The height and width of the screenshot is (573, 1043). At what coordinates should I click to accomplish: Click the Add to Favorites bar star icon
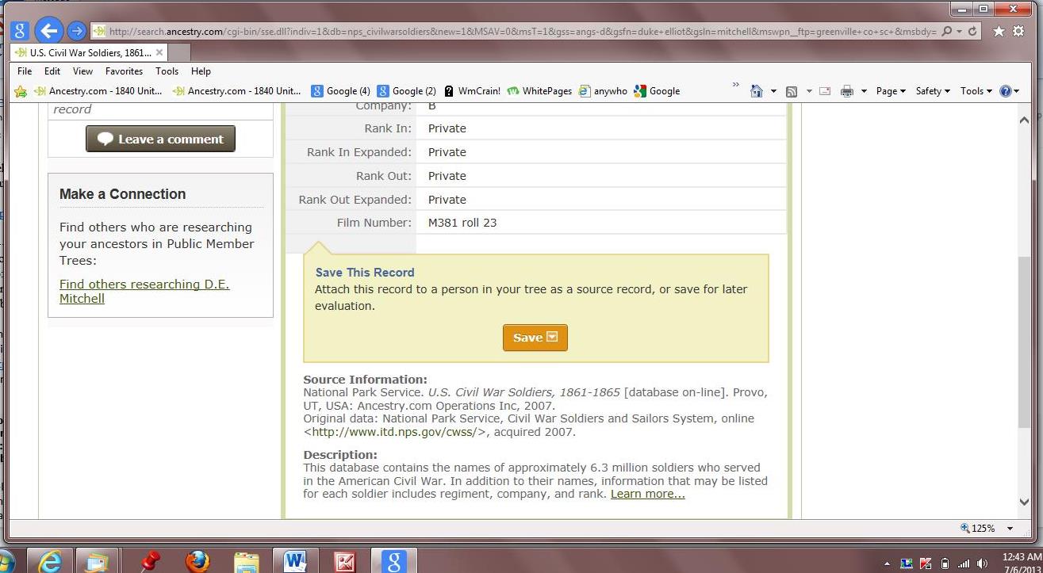click(21, 91)
